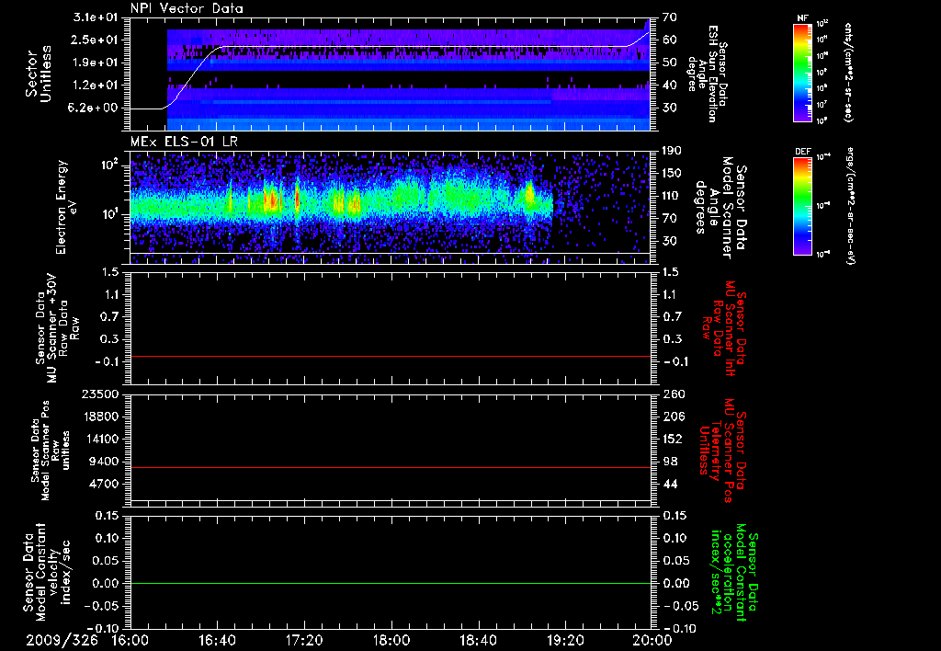Click the 110 scanner angle tick label
This screenshot has height=651, width=941.
point(672,196)
